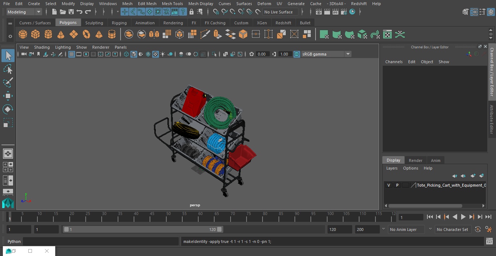Click the IPR render icon
496x256 pixels.
(x=335, y=12)
